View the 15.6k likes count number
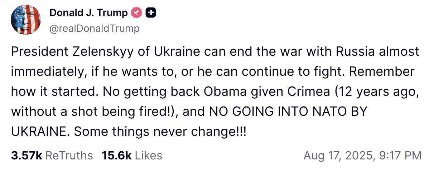 (x=117, y=155)
